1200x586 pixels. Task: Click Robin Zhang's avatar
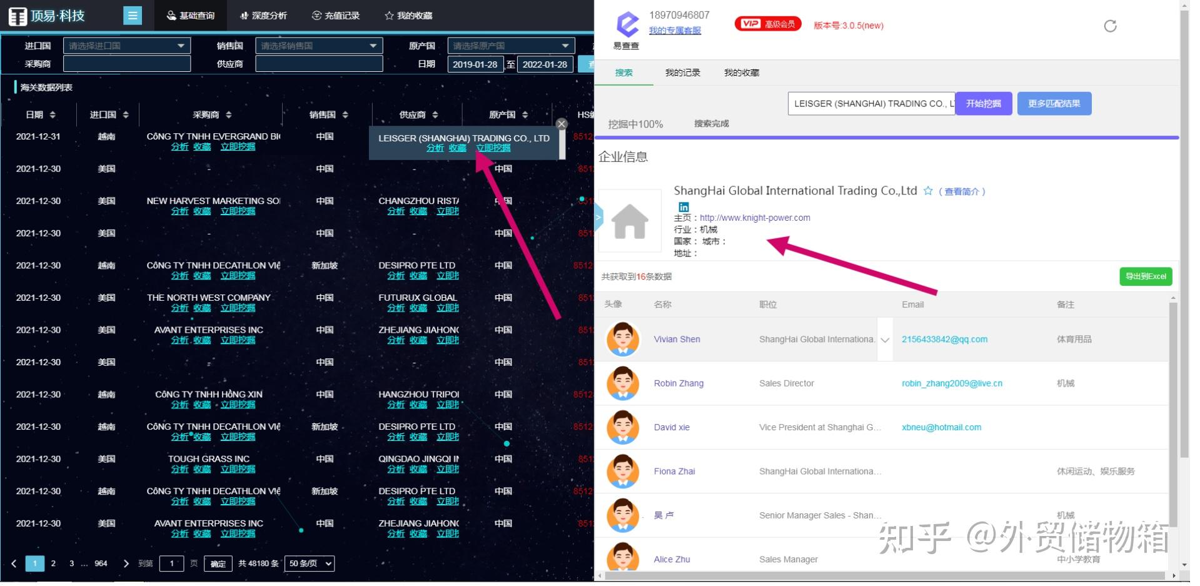pyautogui.click(x=623, y=383)
